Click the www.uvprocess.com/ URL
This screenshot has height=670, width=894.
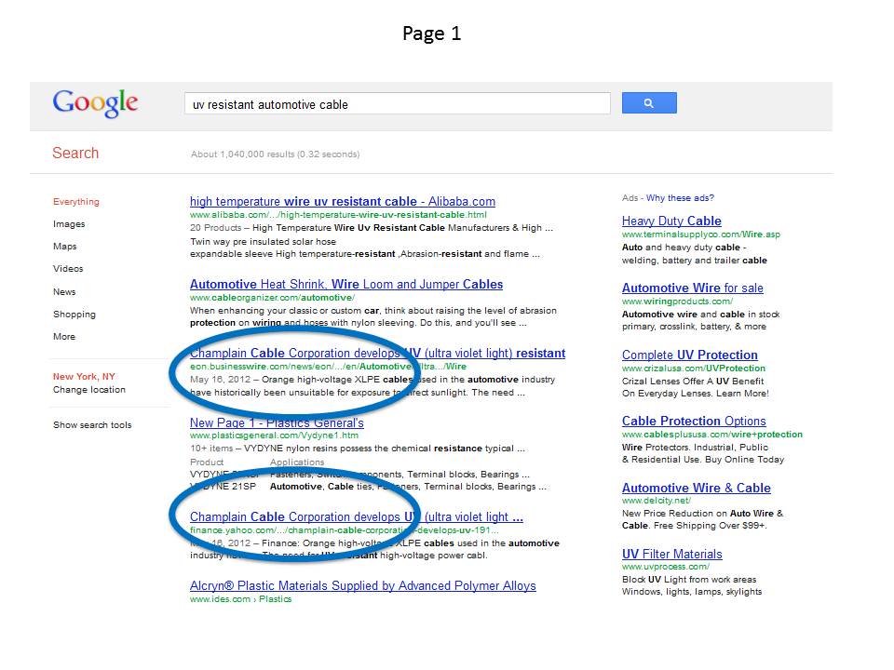pyautogui.click(x=665, y=567)
